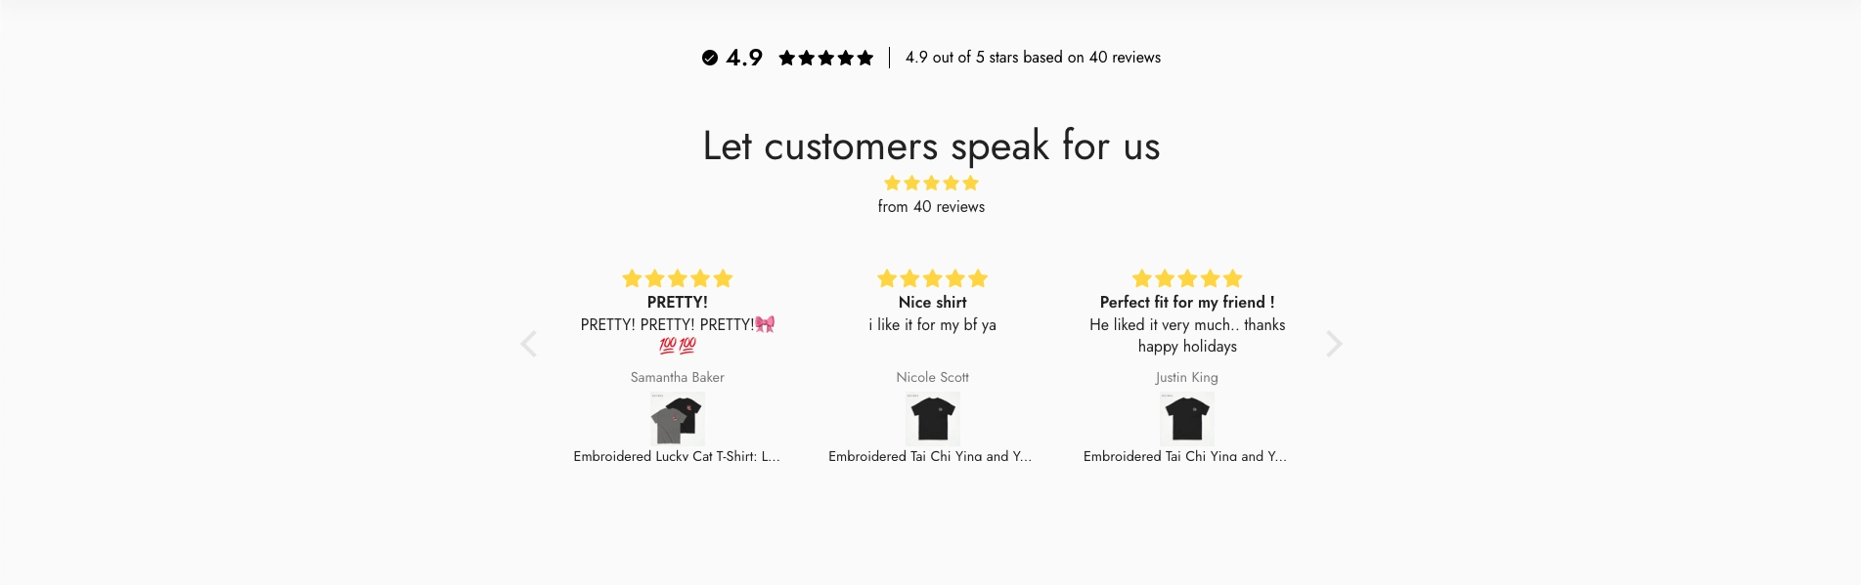This screenshot has height=585, width=1861.
Task: Open the "4.9 out of 5 stars" summary link
Action: [1033, 58]
